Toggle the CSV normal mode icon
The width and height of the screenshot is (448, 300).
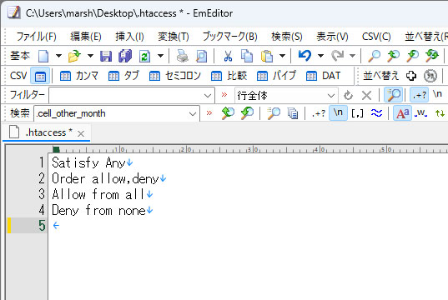coord(40,76)
